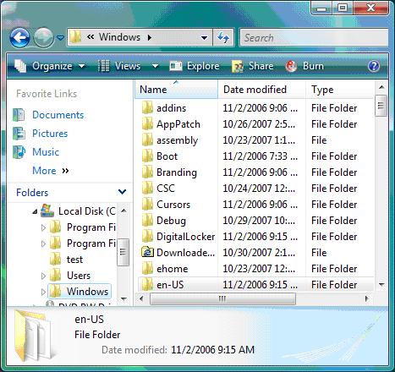Viewport: 395px width, 372px height.
Task: Click the Refresh button
Action: pos(223,37)
